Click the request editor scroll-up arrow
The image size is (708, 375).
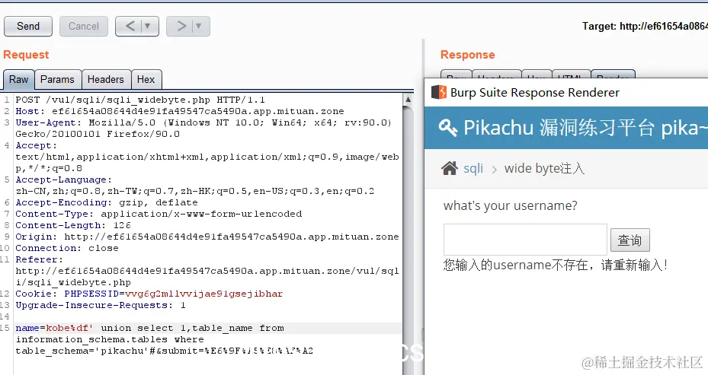pos(408,99)
